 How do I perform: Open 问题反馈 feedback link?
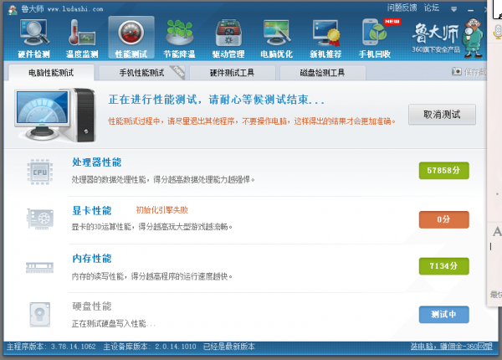click(402, 8)
